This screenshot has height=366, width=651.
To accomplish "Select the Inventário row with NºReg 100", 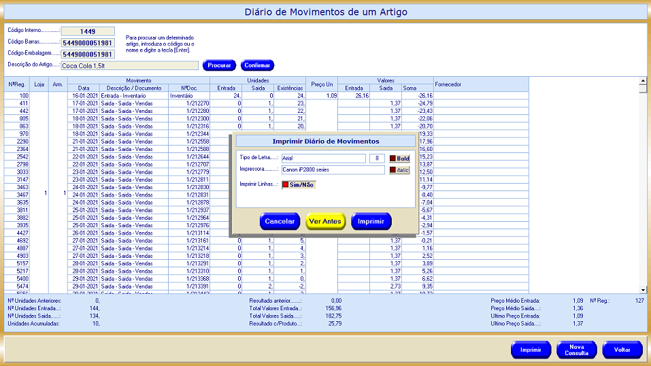I will click(136, 96).
